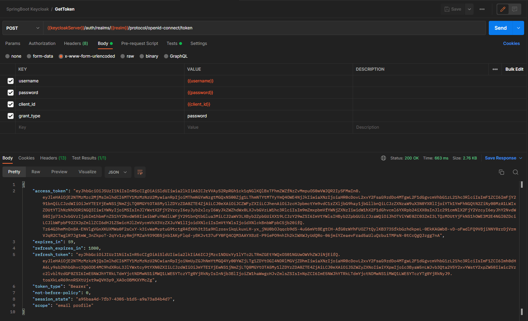
Task: Click the empty Description input field
Action: click(440, 127)
